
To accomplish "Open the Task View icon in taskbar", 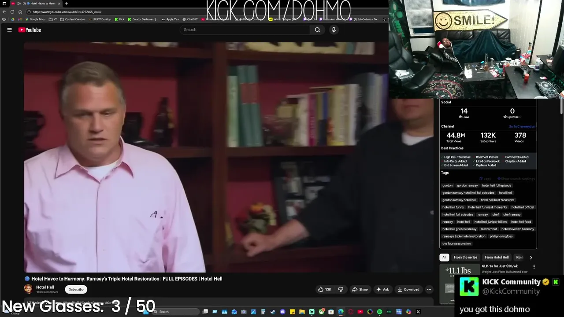I will 205,312.
